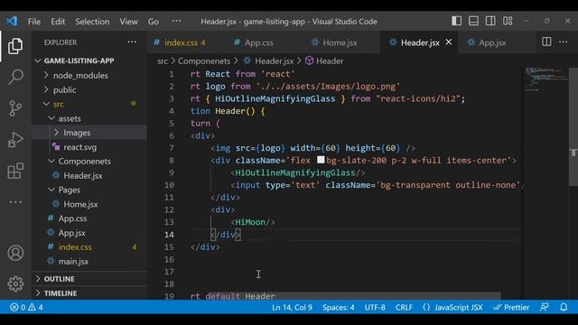Go to line via Ln 14, Col 9
Image resolution: width=578 pixels, height=325 pixels.
292,307
